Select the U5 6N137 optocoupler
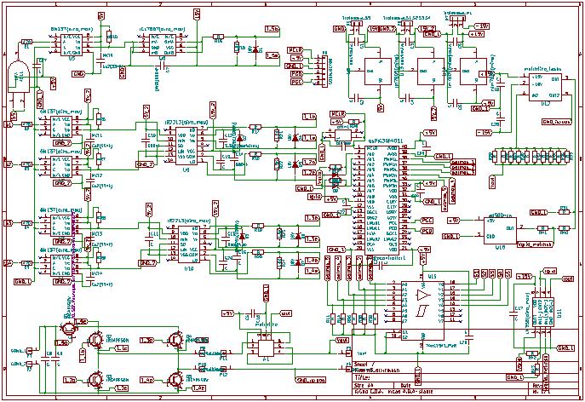The image size is (585, 402). 72,45
